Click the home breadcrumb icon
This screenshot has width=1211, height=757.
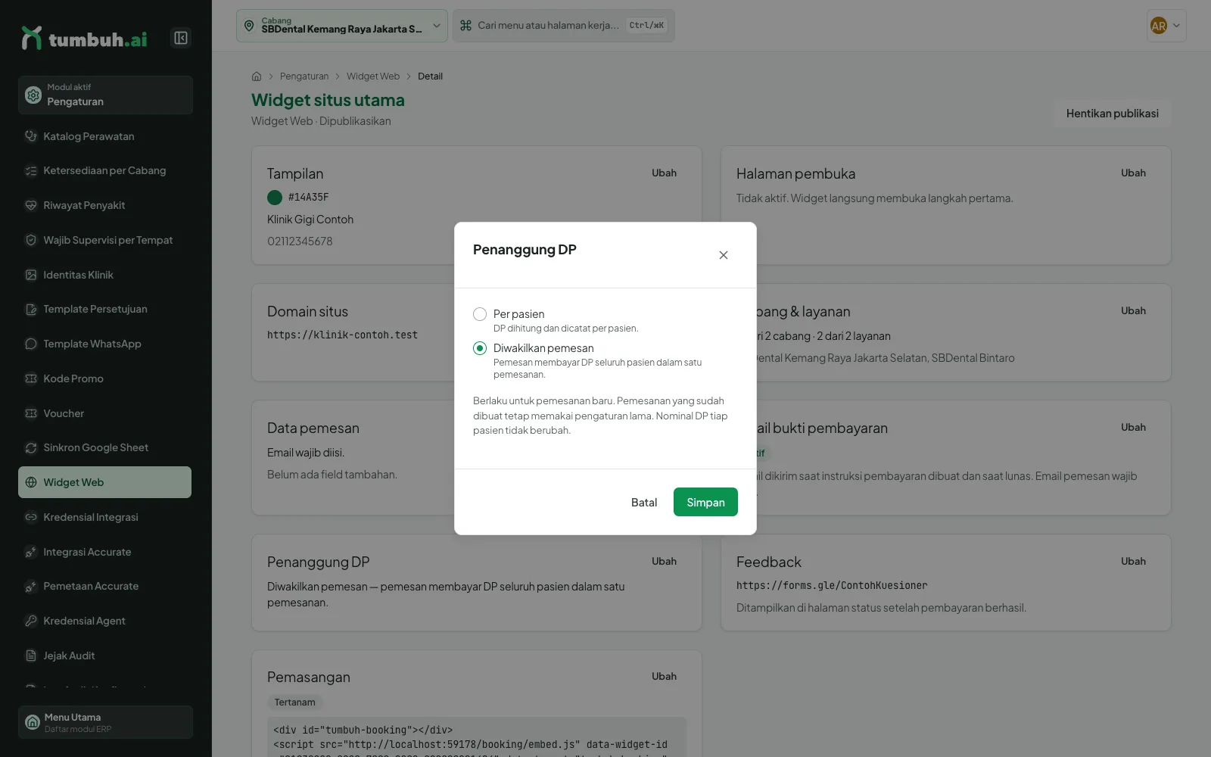click(x=257, y=76)
